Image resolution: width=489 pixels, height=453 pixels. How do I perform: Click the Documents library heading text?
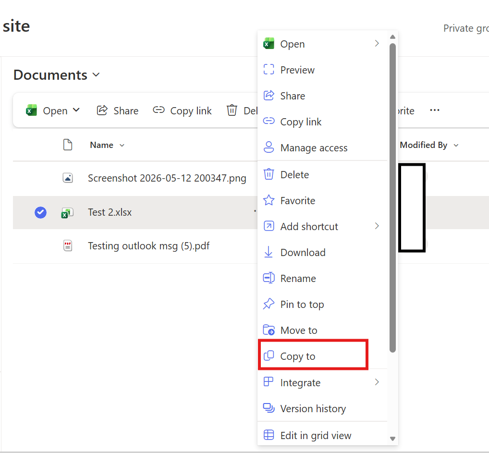pos(50,75)
